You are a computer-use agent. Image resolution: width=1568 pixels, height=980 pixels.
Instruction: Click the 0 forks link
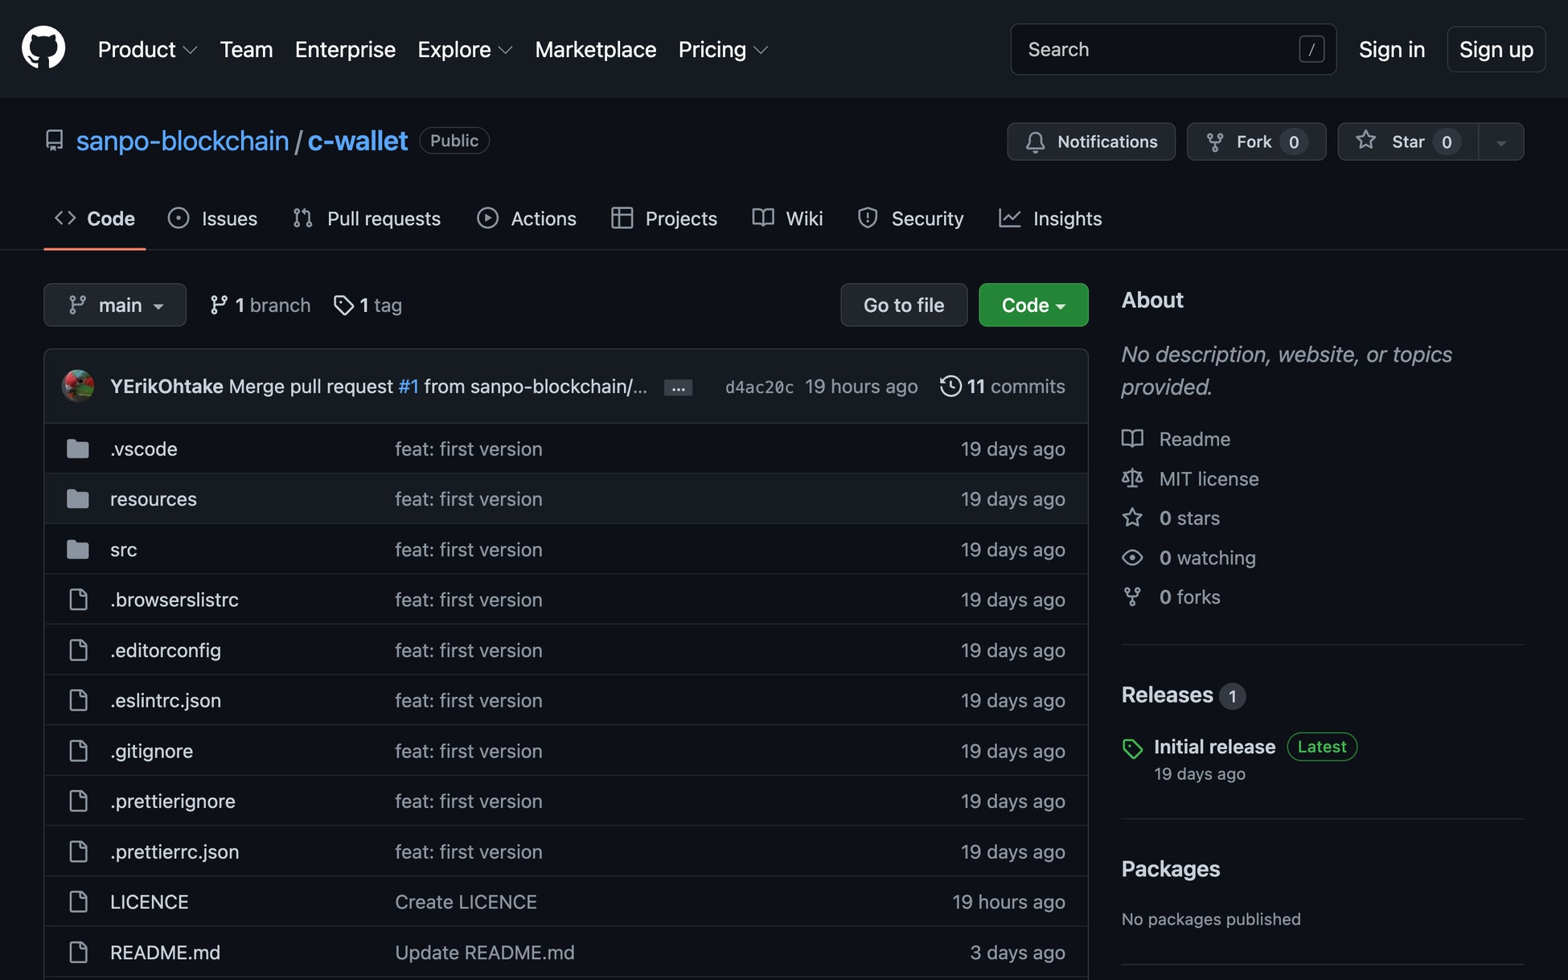point(1172,597)
